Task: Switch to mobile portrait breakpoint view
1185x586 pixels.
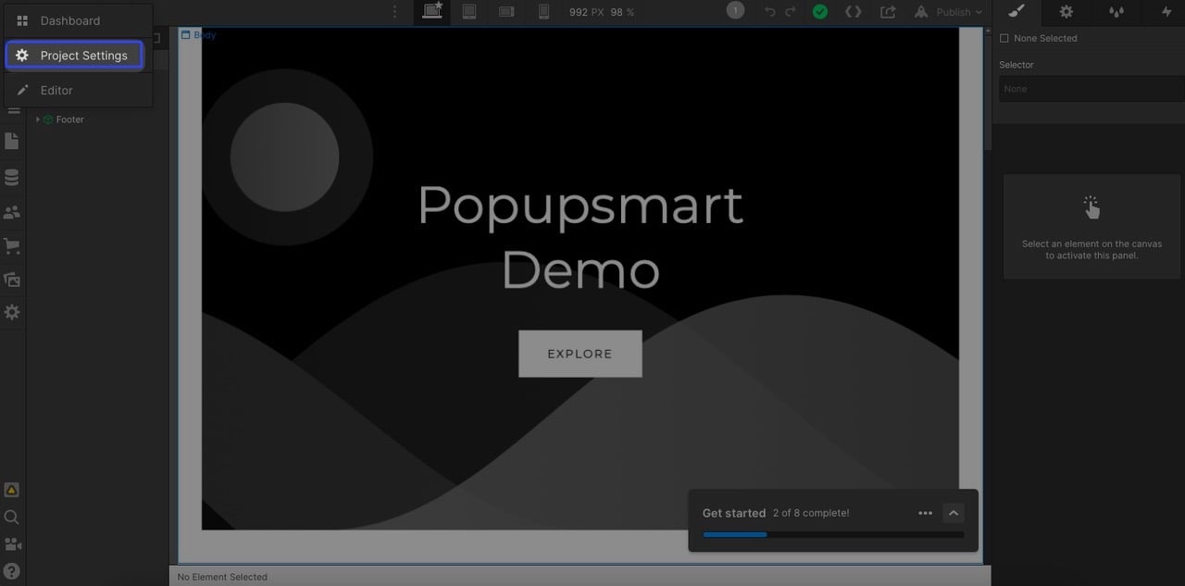Action: point(543,12)
